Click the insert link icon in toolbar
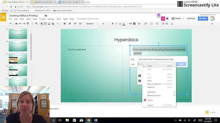Screen dimensions: 220x123 coord(130,24)
